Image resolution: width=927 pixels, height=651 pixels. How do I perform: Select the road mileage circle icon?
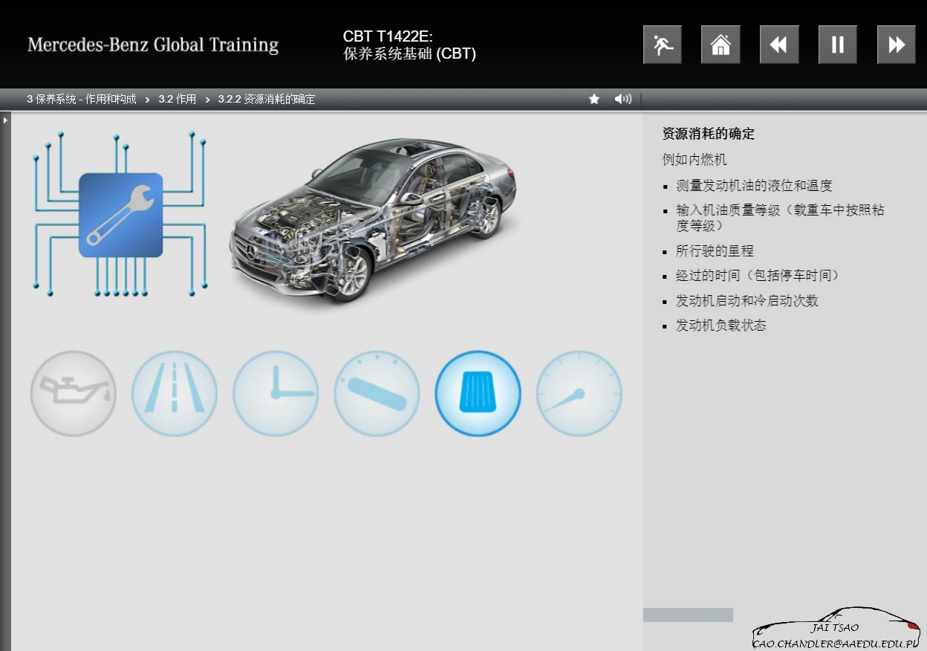pyautogui.click(x=175, y=393)
